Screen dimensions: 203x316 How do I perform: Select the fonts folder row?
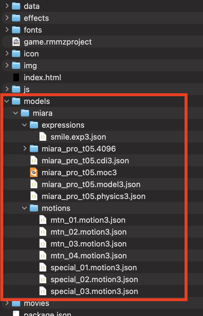[33, 30]
